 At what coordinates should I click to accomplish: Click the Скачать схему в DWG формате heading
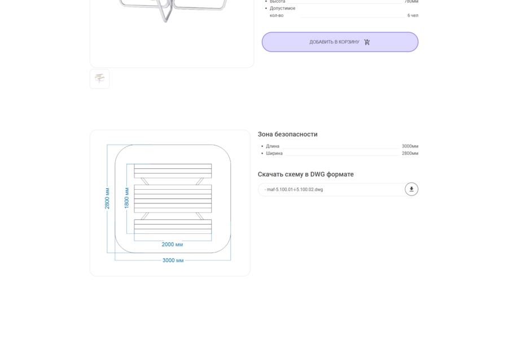305,174
